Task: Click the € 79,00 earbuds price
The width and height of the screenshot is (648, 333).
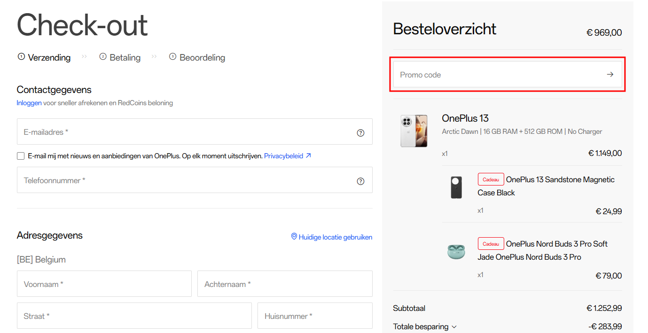Action: pyautogui.click(x=609, y=276)
